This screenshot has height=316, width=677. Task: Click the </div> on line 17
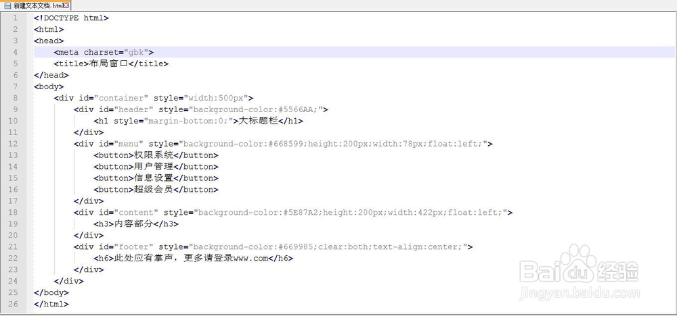point(89,201)
